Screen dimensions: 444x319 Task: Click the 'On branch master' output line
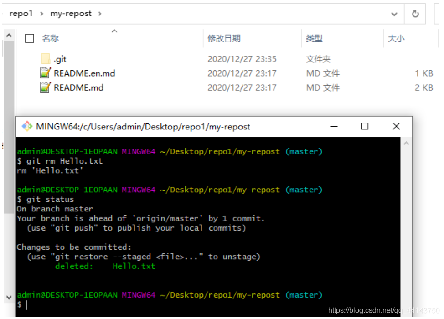coord(55,209)
